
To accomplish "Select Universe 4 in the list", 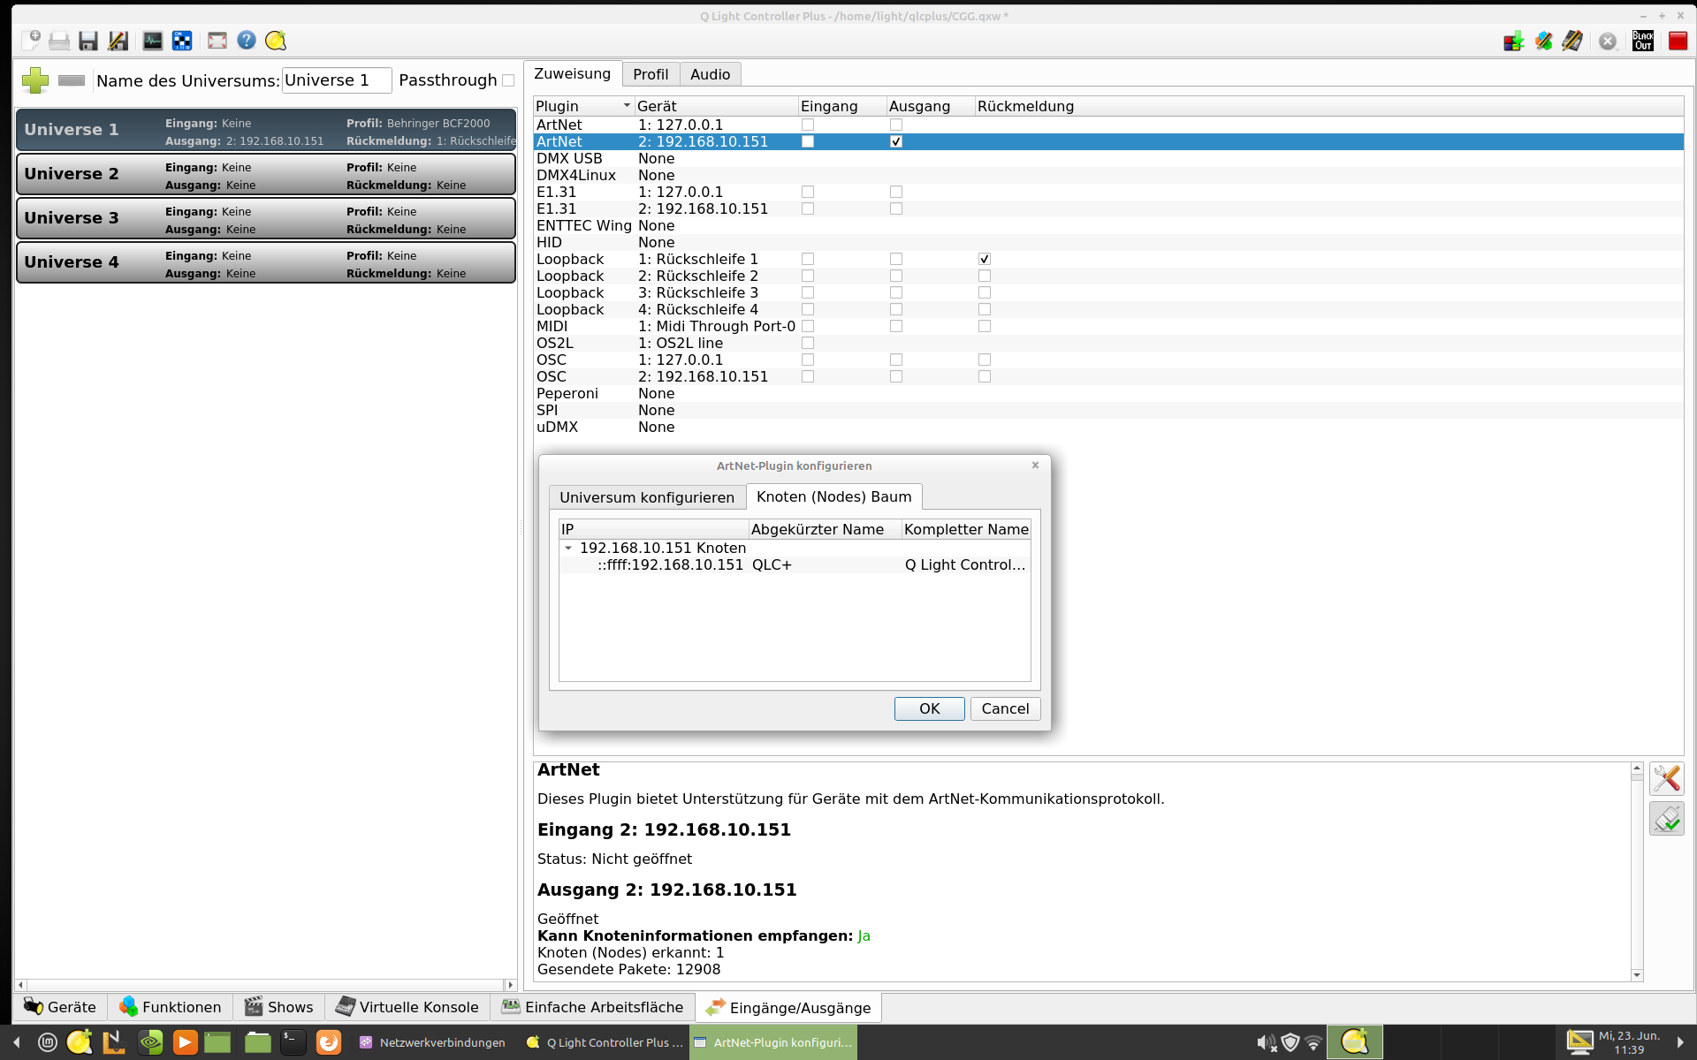I will point(266,262).
